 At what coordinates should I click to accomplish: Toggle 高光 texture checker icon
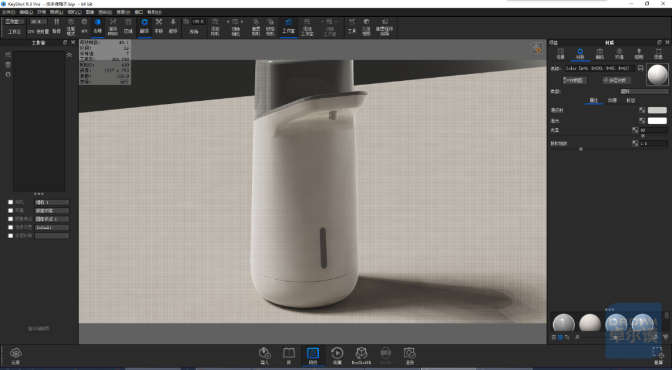pos(642,121)
